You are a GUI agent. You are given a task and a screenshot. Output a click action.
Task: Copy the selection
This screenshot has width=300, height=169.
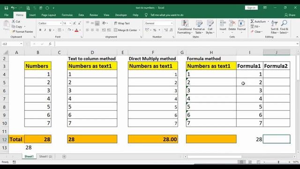pos(17,27)
